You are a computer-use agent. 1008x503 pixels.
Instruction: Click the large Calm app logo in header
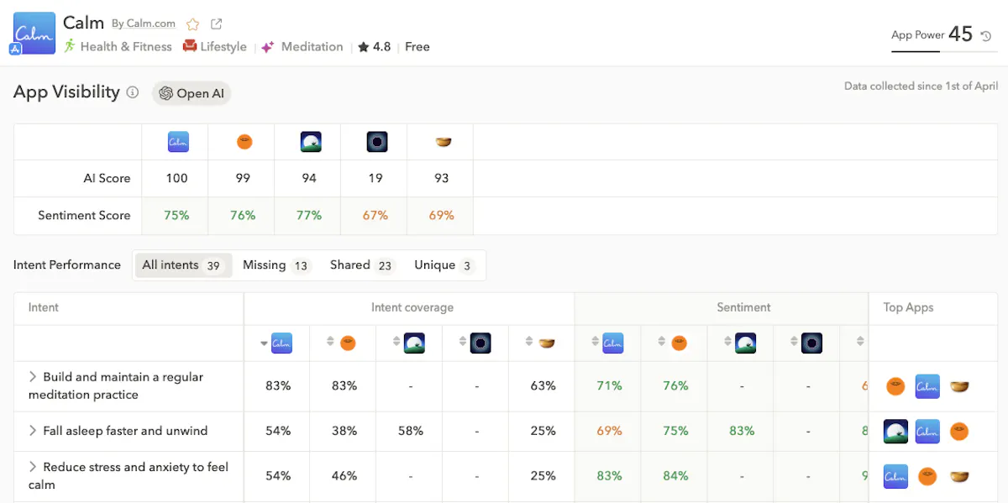click(x=34, y=34)
